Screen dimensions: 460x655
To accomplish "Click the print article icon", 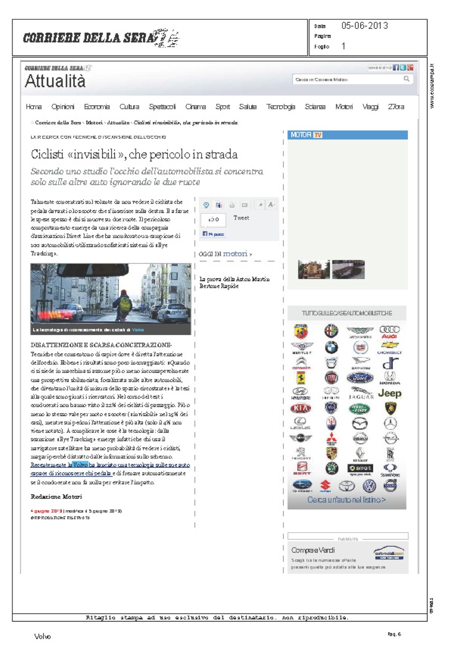I will [232, 205].
